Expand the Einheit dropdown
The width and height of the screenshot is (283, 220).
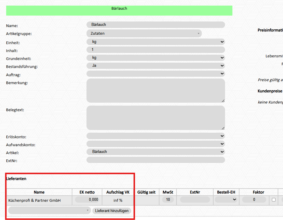coord(156,42)
